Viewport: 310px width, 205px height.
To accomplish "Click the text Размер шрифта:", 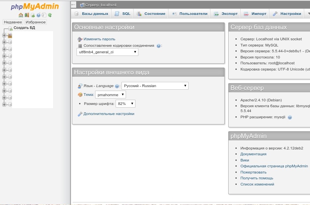I will pos(99,104).
